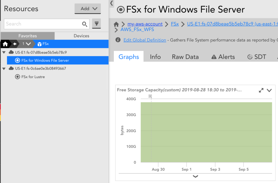Screen dimensions: 278x183
Task: Open the Raw Data tab
Action: pos(185,57)
